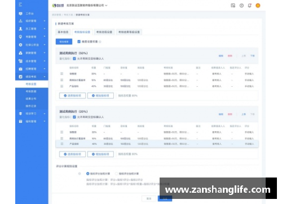Switch to the 基本信息 tab
Image resolution: width=282 pixels, height=204 pixels.
[63, 32]
